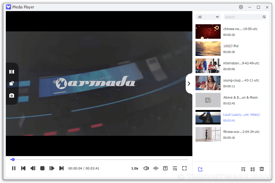
Task: Select the internation...9-42-49-utc thumbnail
Action: point(208,66)
